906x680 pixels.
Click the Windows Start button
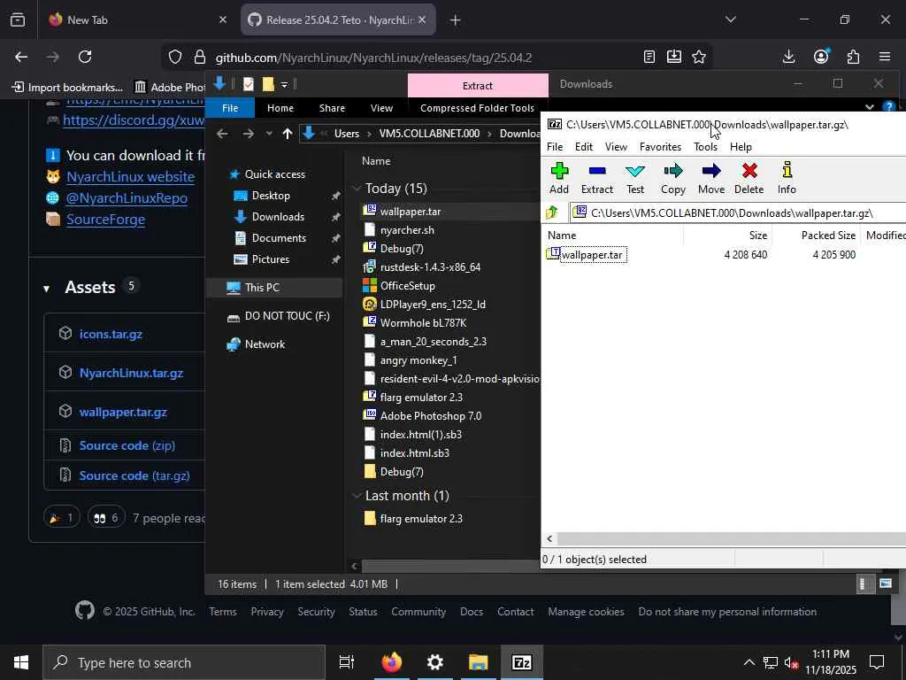click(x=21, y=662)
